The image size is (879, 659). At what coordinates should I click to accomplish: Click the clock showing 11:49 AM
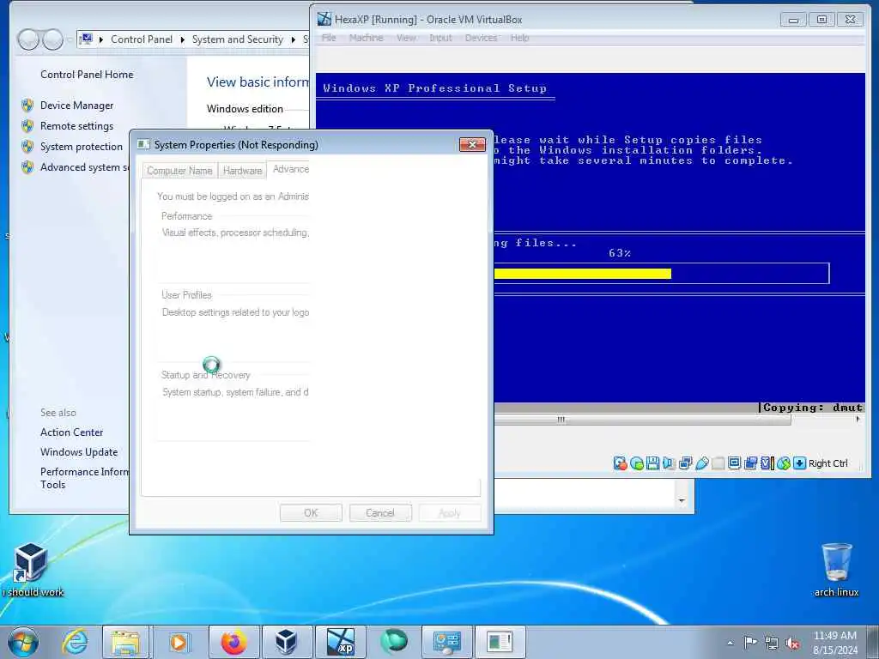click(x=834, y=636)
